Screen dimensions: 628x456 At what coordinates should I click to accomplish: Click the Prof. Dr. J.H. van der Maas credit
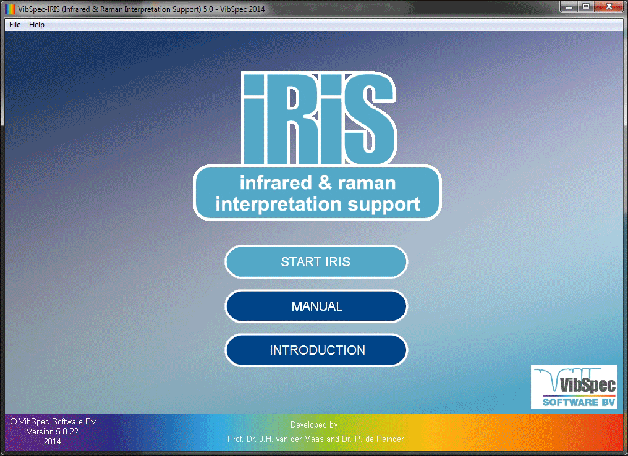tap(272, 439)
